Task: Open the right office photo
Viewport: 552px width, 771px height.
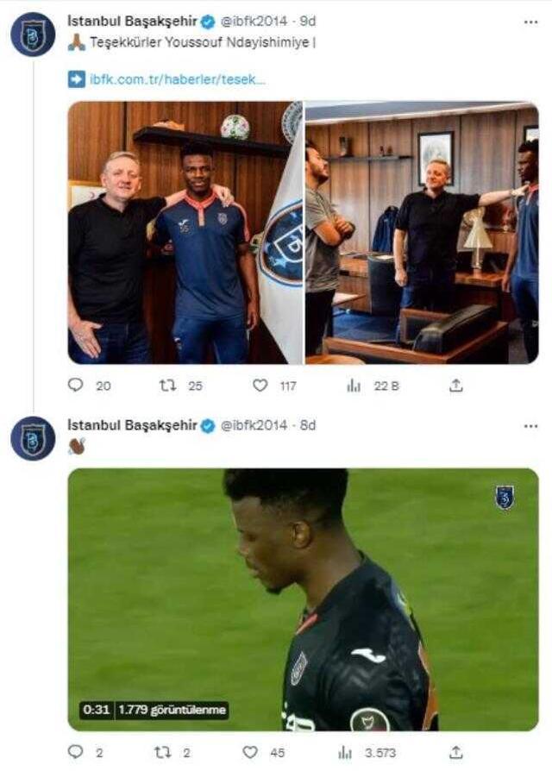Action: 422,233
